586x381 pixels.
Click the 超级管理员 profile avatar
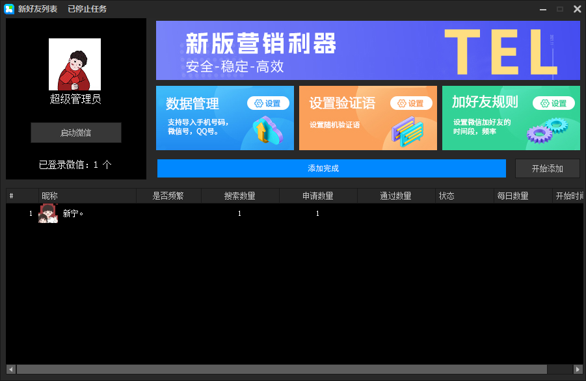74,63
